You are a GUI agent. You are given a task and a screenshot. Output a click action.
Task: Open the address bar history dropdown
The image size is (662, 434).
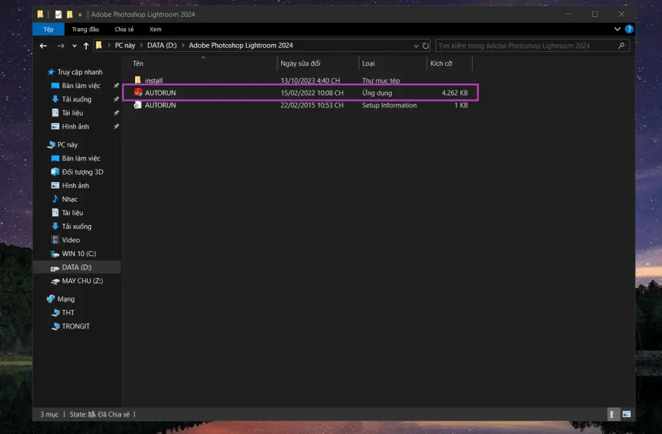point(416,45)
